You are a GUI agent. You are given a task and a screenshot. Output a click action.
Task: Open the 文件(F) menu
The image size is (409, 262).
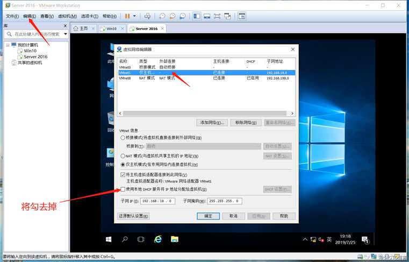coord(12,16)
